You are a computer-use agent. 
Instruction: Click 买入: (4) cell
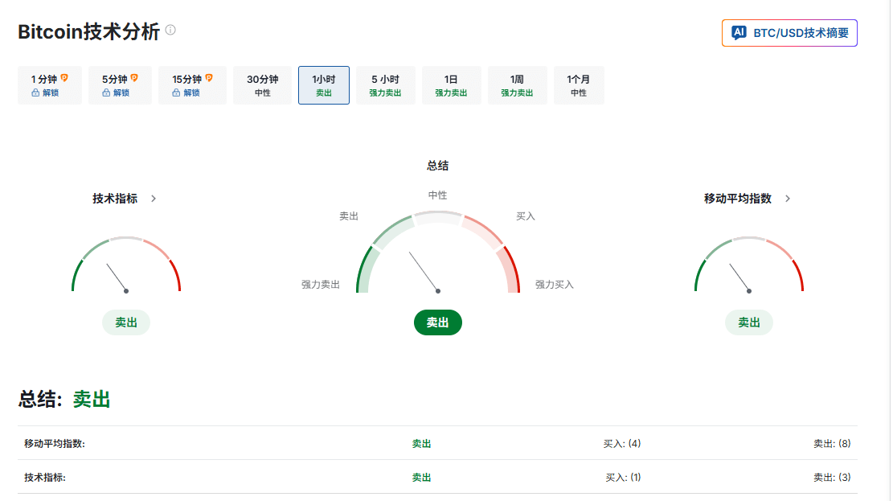(x=622, y=443)
